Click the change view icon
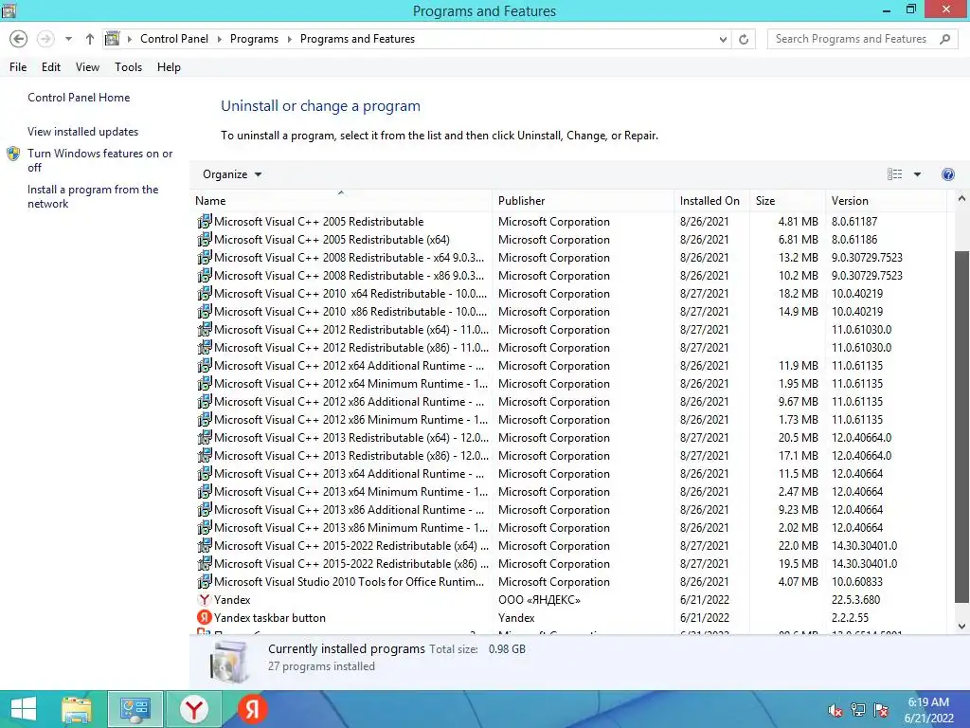The width and height of the screenshot is (970, 728). pyautogui.click(x=894, y=174)
